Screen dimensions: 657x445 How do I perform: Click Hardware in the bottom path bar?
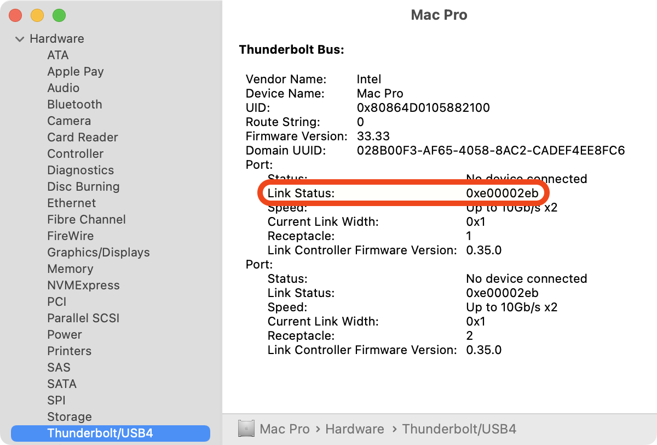(x=354, y=429)
